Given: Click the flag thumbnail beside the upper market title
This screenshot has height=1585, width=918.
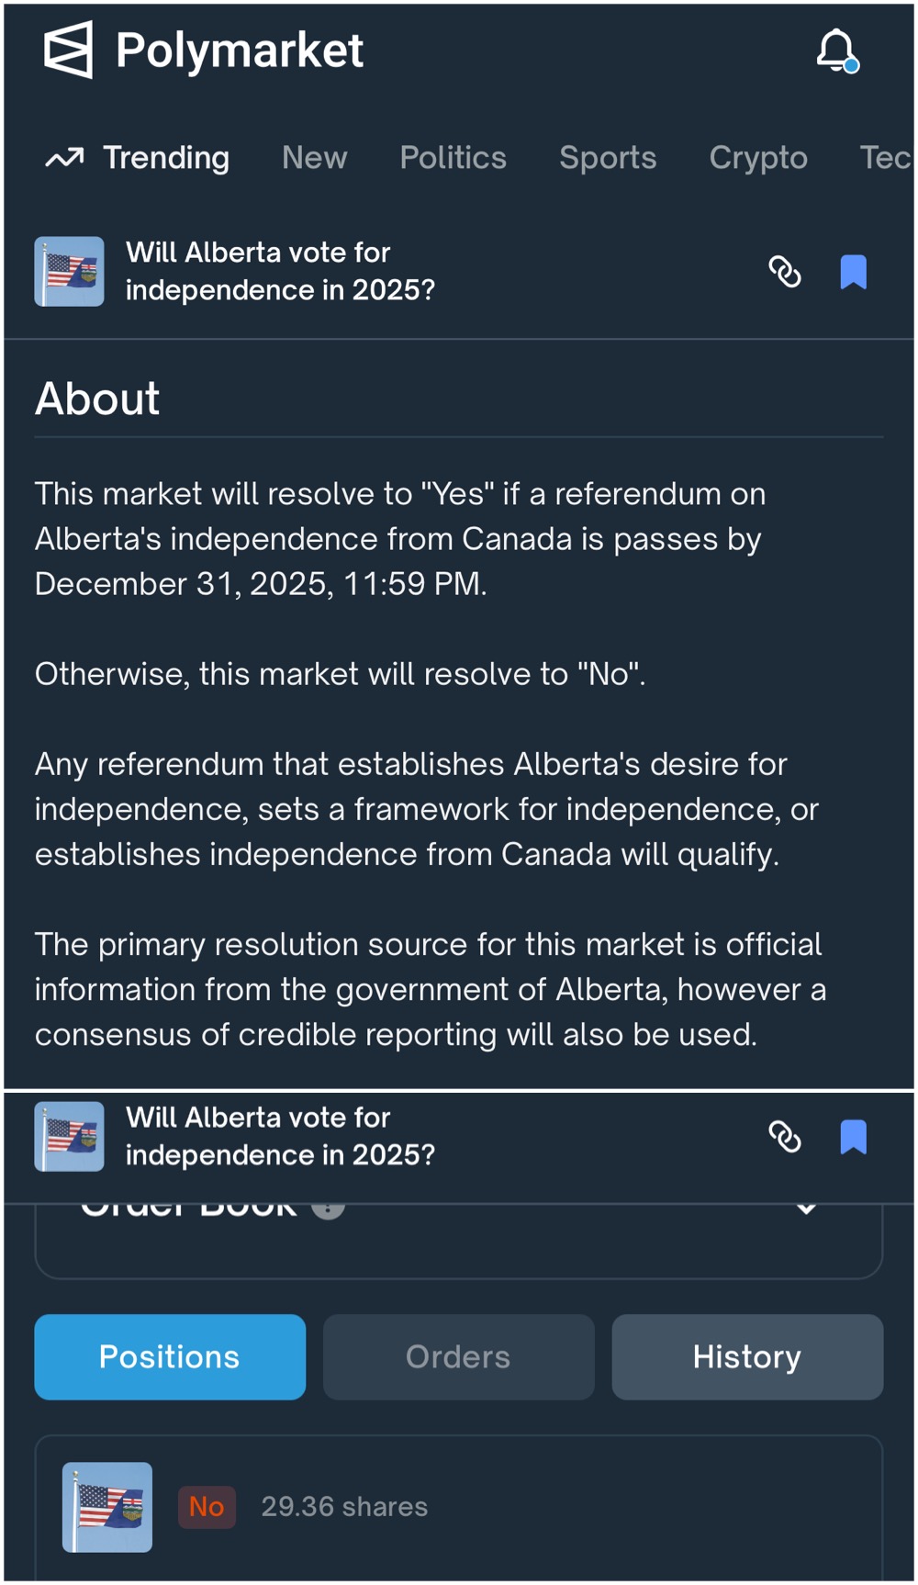Looking at the screenshot, I should (69, 272).
